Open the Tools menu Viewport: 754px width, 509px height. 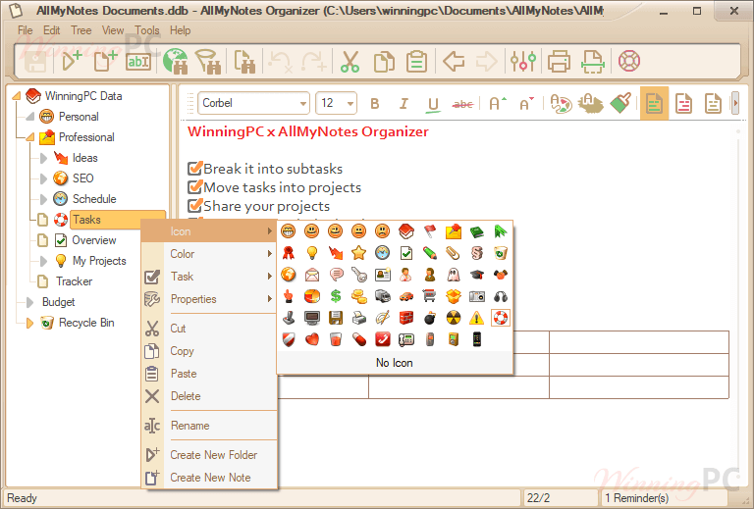pyautogui.click(x=146, y=30)
